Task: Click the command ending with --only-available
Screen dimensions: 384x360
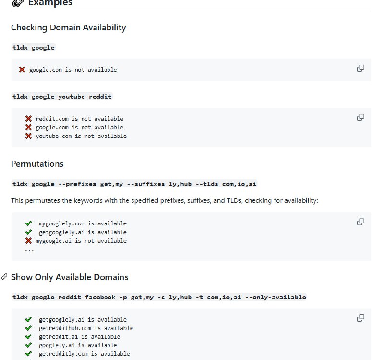Action: (159, 298)
